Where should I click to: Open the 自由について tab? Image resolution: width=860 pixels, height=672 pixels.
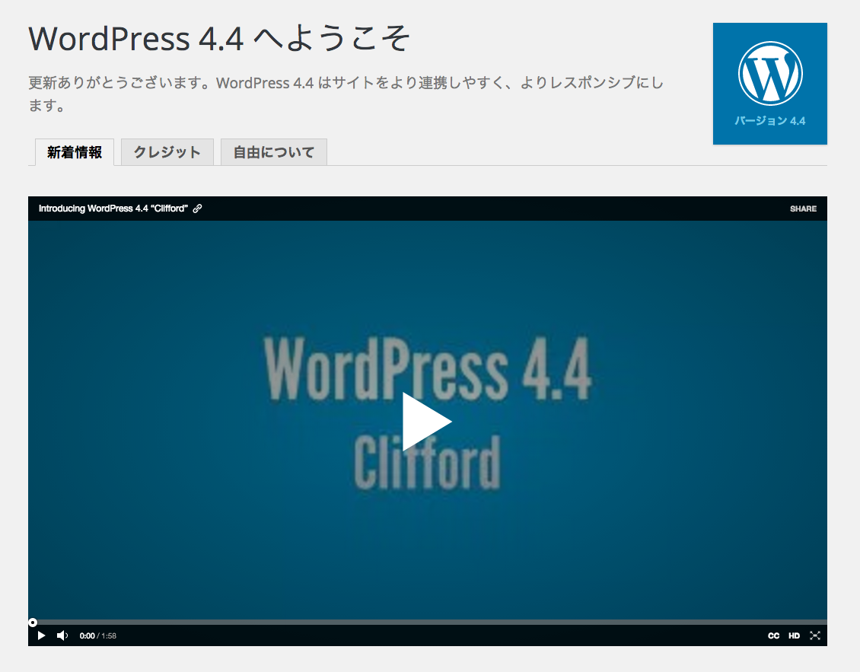[273, 151]
